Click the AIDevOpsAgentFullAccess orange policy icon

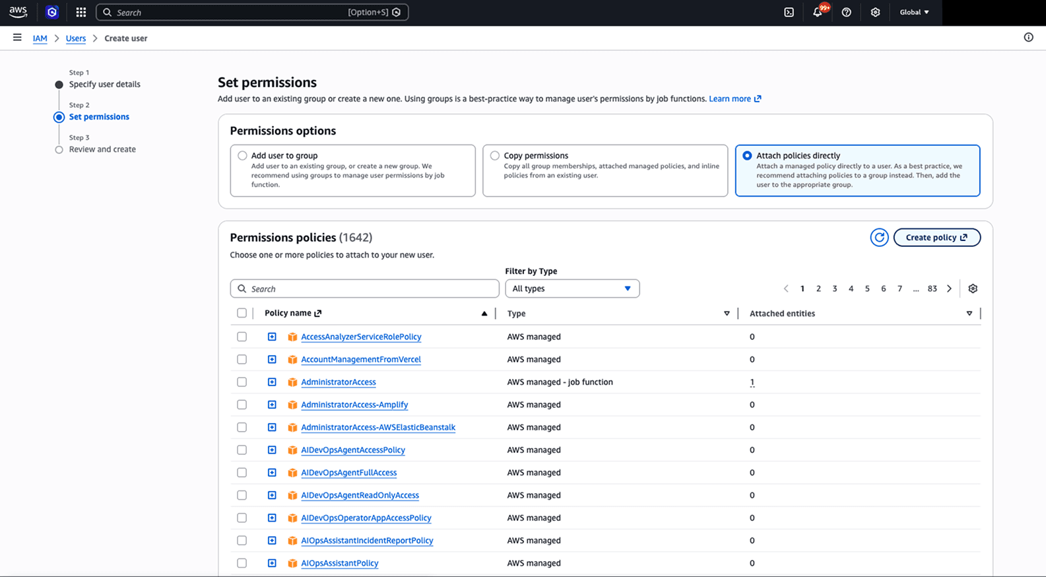point(292,473)
